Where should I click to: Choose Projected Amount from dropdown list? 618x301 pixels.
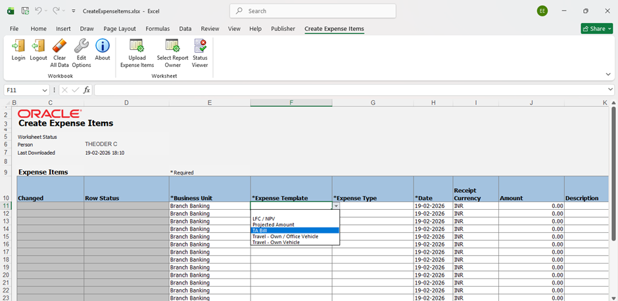(295, 224)
